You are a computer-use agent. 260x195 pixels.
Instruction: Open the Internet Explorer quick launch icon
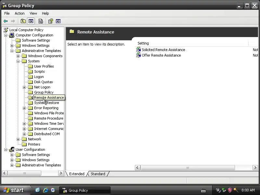tap(45, 190)
